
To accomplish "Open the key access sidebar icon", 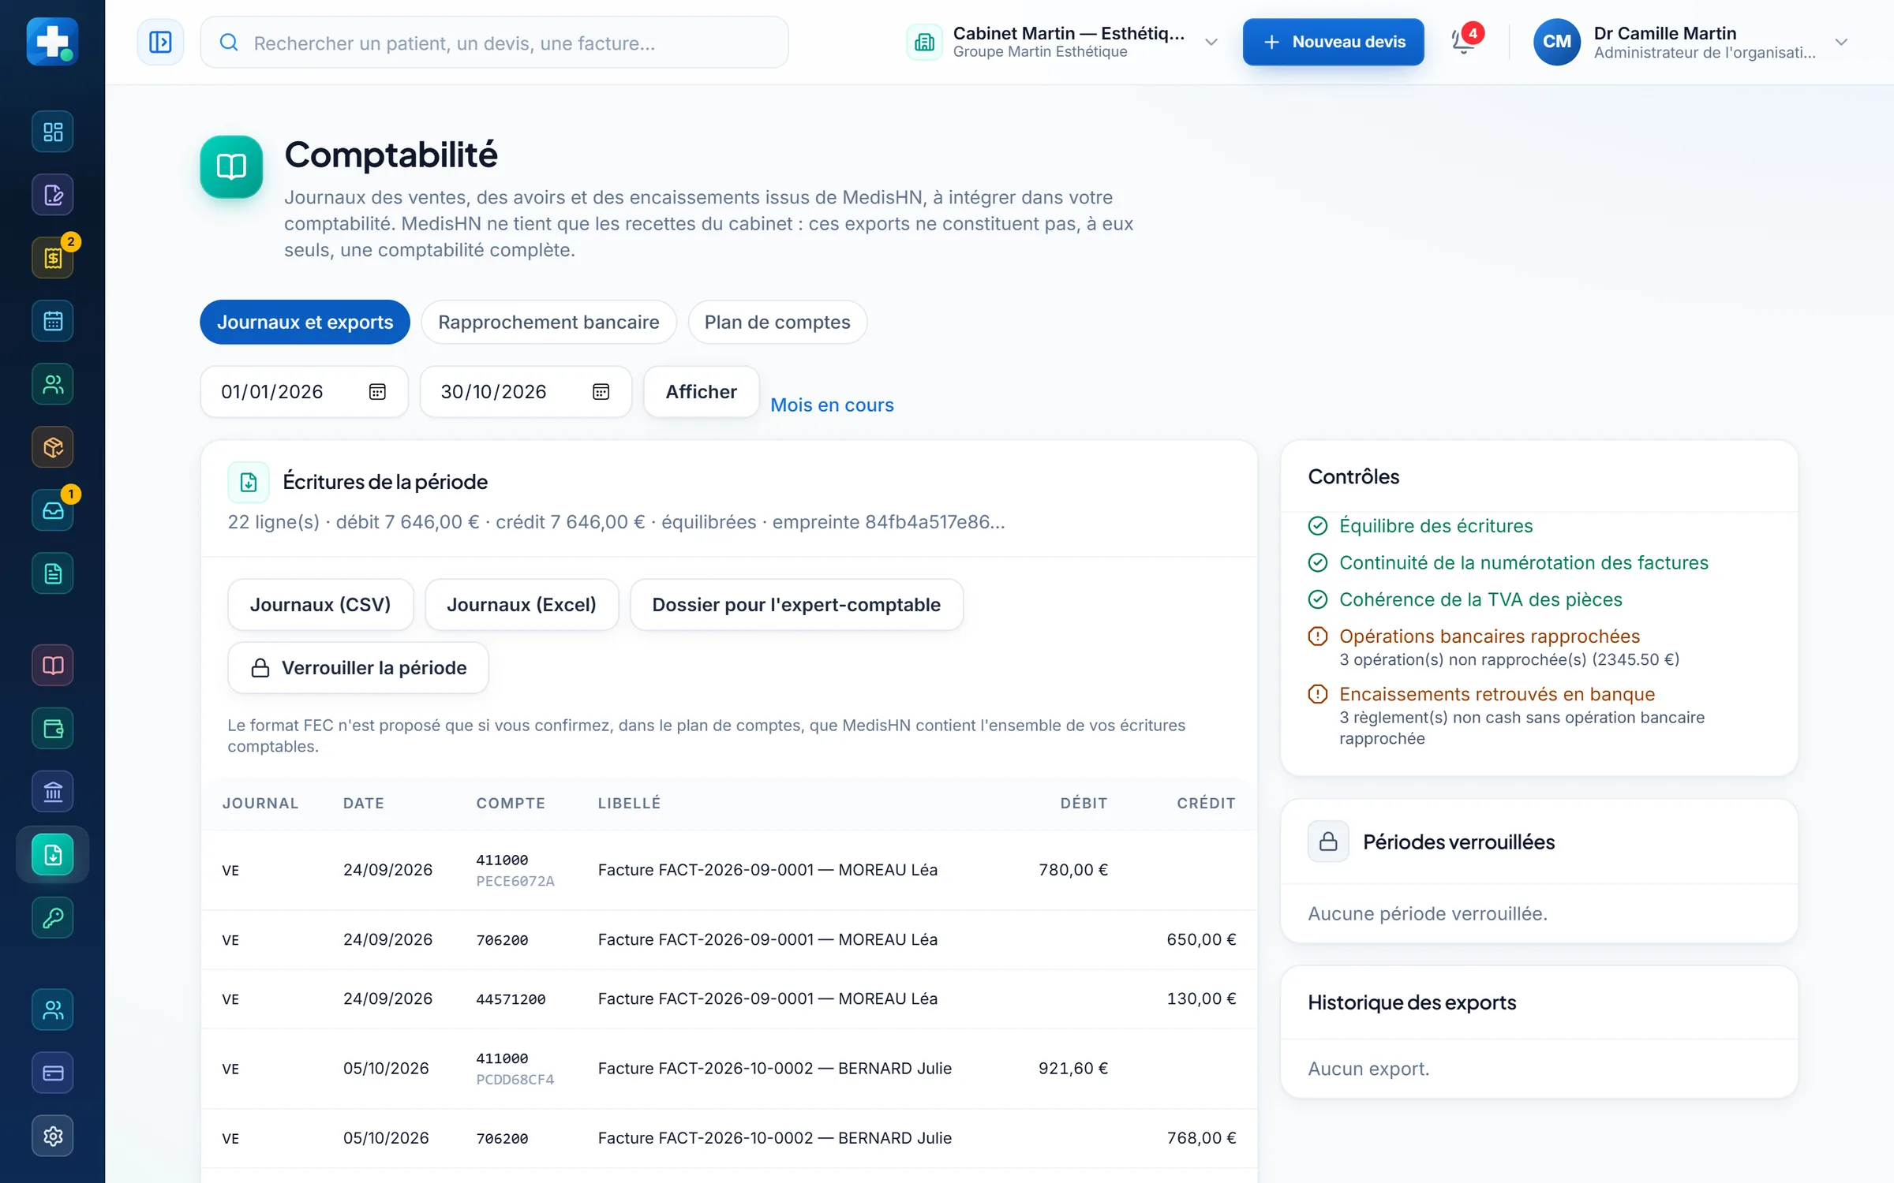I will pos(53,918).
